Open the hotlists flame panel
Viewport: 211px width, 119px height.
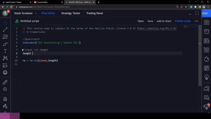coord(206,59)
